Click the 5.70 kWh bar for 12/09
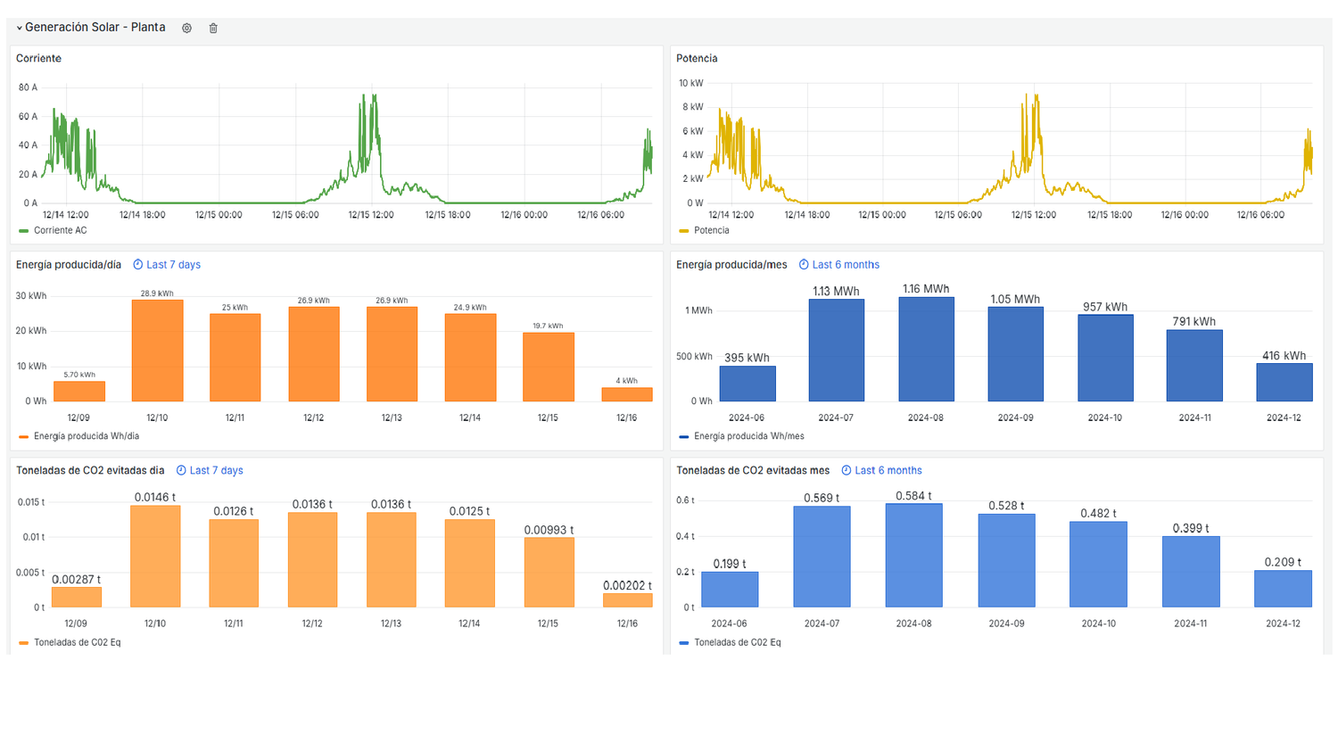 [x=79, y=392]
